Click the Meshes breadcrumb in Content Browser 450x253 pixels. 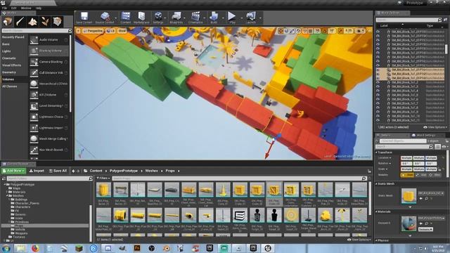click(152, 171)
